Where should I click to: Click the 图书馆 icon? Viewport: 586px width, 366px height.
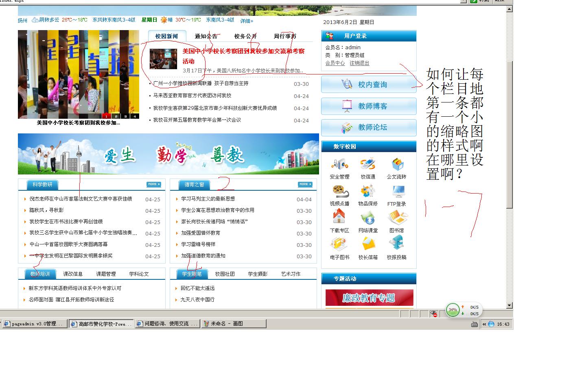[x=397, y=218]
